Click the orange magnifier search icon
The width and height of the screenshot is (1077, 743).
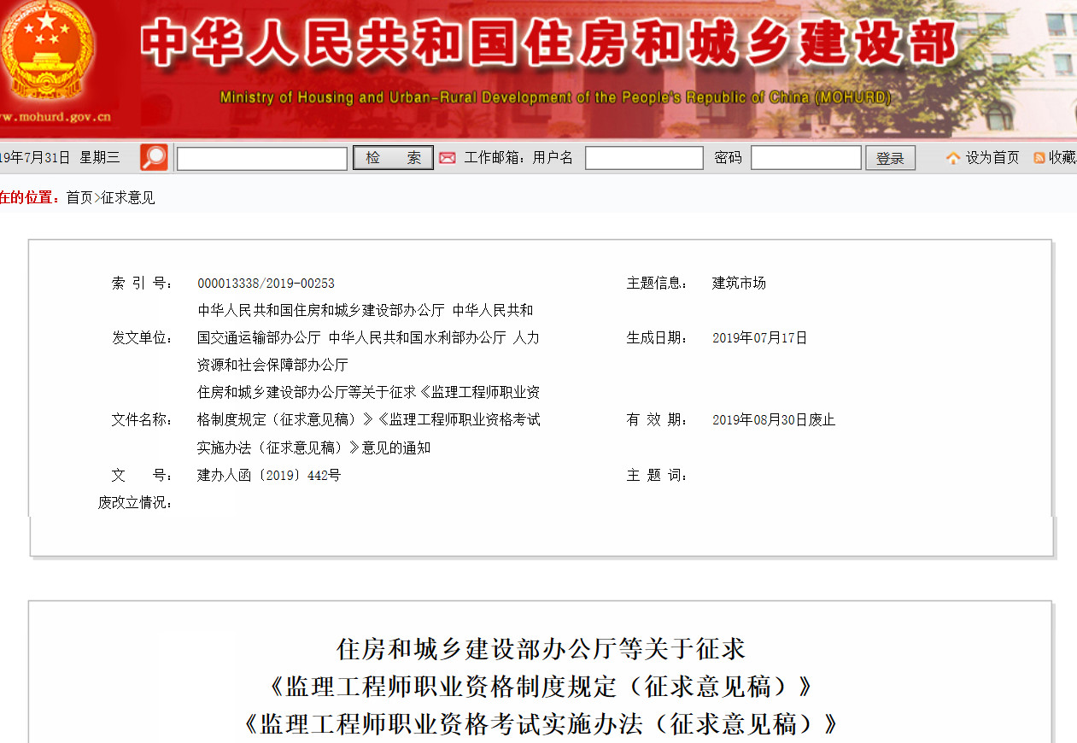pos(154,157)
